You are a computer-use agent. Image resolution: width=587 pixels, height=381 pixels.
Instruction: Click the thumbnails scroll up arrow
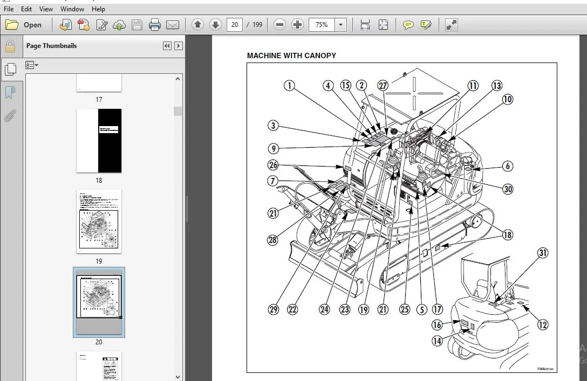point(178,79)
